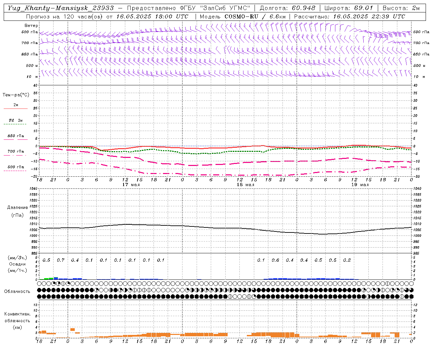Click the red line sample under 2м legend
Screen dimensions: 431x344
[15, 109]
